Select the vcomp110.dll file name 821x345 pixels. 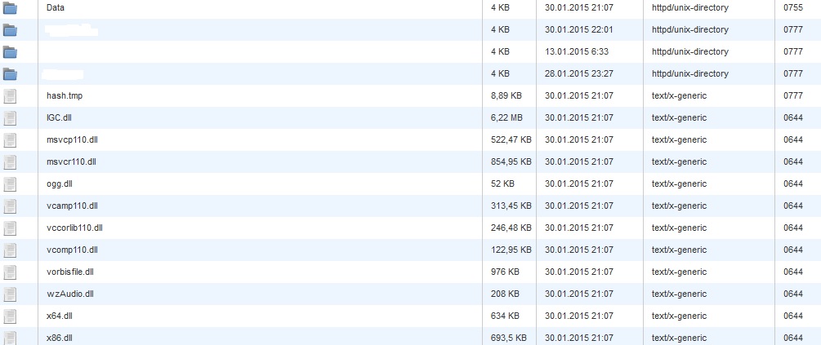(x=72, y=250)
